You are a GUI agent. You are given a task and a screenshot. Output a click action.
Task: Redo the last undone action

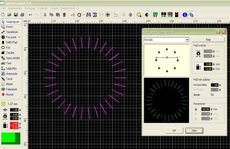point(37,15)
